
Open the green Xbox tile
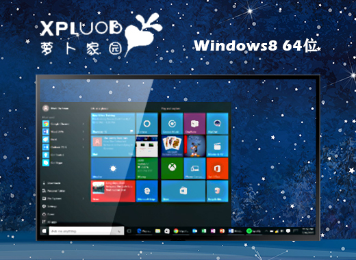[x=172, y=168]
